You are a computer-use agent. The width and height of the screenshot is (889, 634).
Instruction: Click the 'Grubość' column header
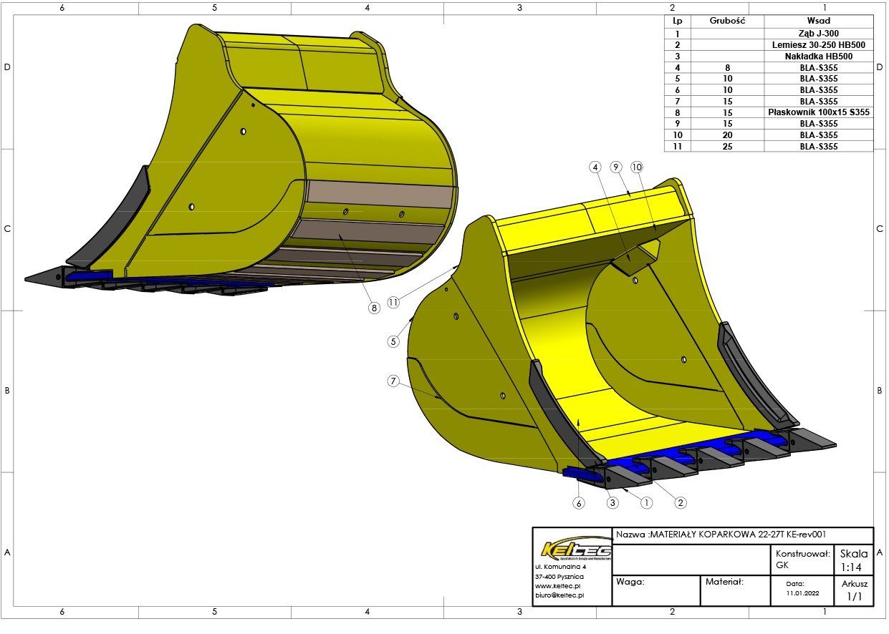[728, 21]
